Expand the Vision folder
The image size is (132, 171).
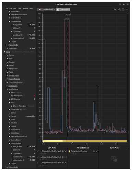(x=7, y=72)
